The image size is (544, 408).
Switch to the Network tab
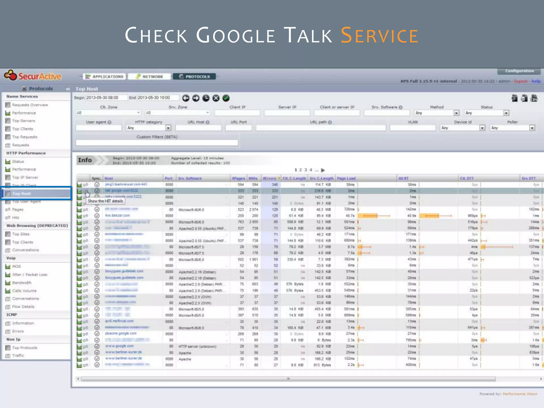(149, 77)
